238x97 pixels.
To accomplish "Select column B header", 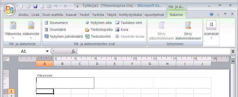I will [x=62, y=64].
